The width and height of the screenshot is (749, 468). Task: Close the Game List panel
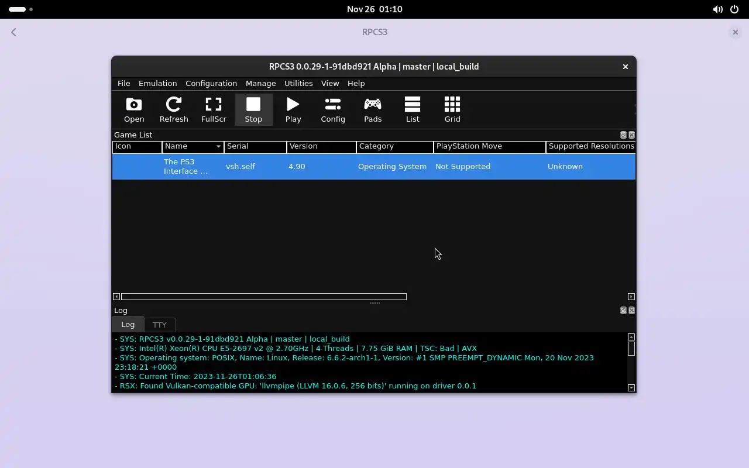point(631,135)
